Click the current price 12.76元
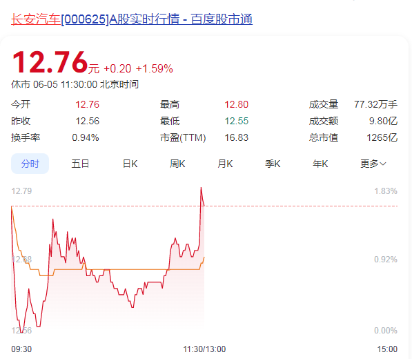 point(56,63)
